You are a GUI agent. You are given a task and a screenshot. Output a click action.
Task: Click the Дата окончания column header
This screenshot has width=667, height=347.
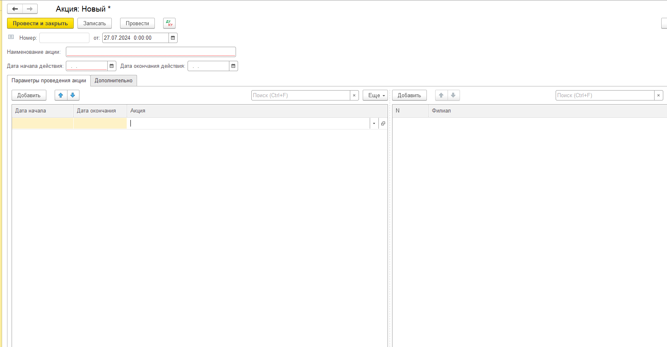coord(100,111)
